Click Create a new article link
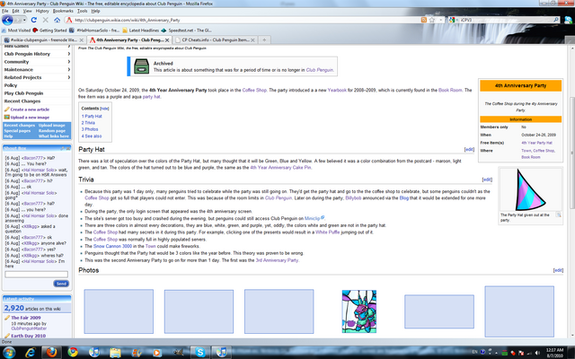575x359 pixels. 30,109
